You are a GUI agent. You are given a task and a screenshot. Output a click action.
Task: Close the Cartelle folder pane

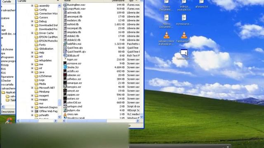tap(58, 1)
